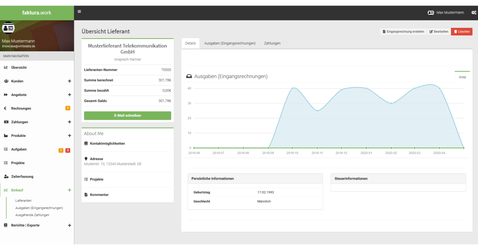This screenshot has width=478, height=250.
Task: Click Eingangsrechnung erstellen button
Action: (403, 31)
